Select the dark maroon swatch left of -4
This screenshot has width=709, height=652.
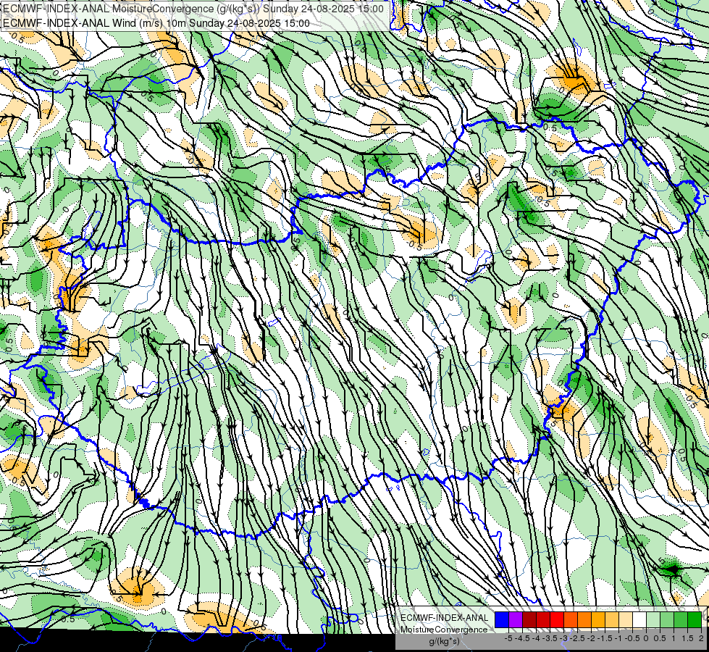coord(529,619)
